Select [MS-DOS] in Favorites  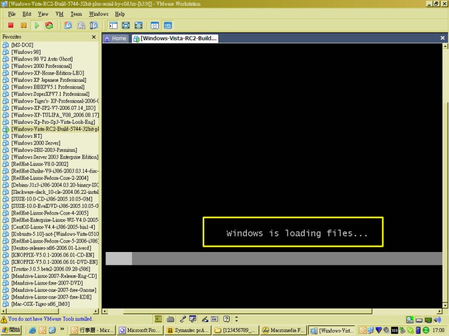22,45
